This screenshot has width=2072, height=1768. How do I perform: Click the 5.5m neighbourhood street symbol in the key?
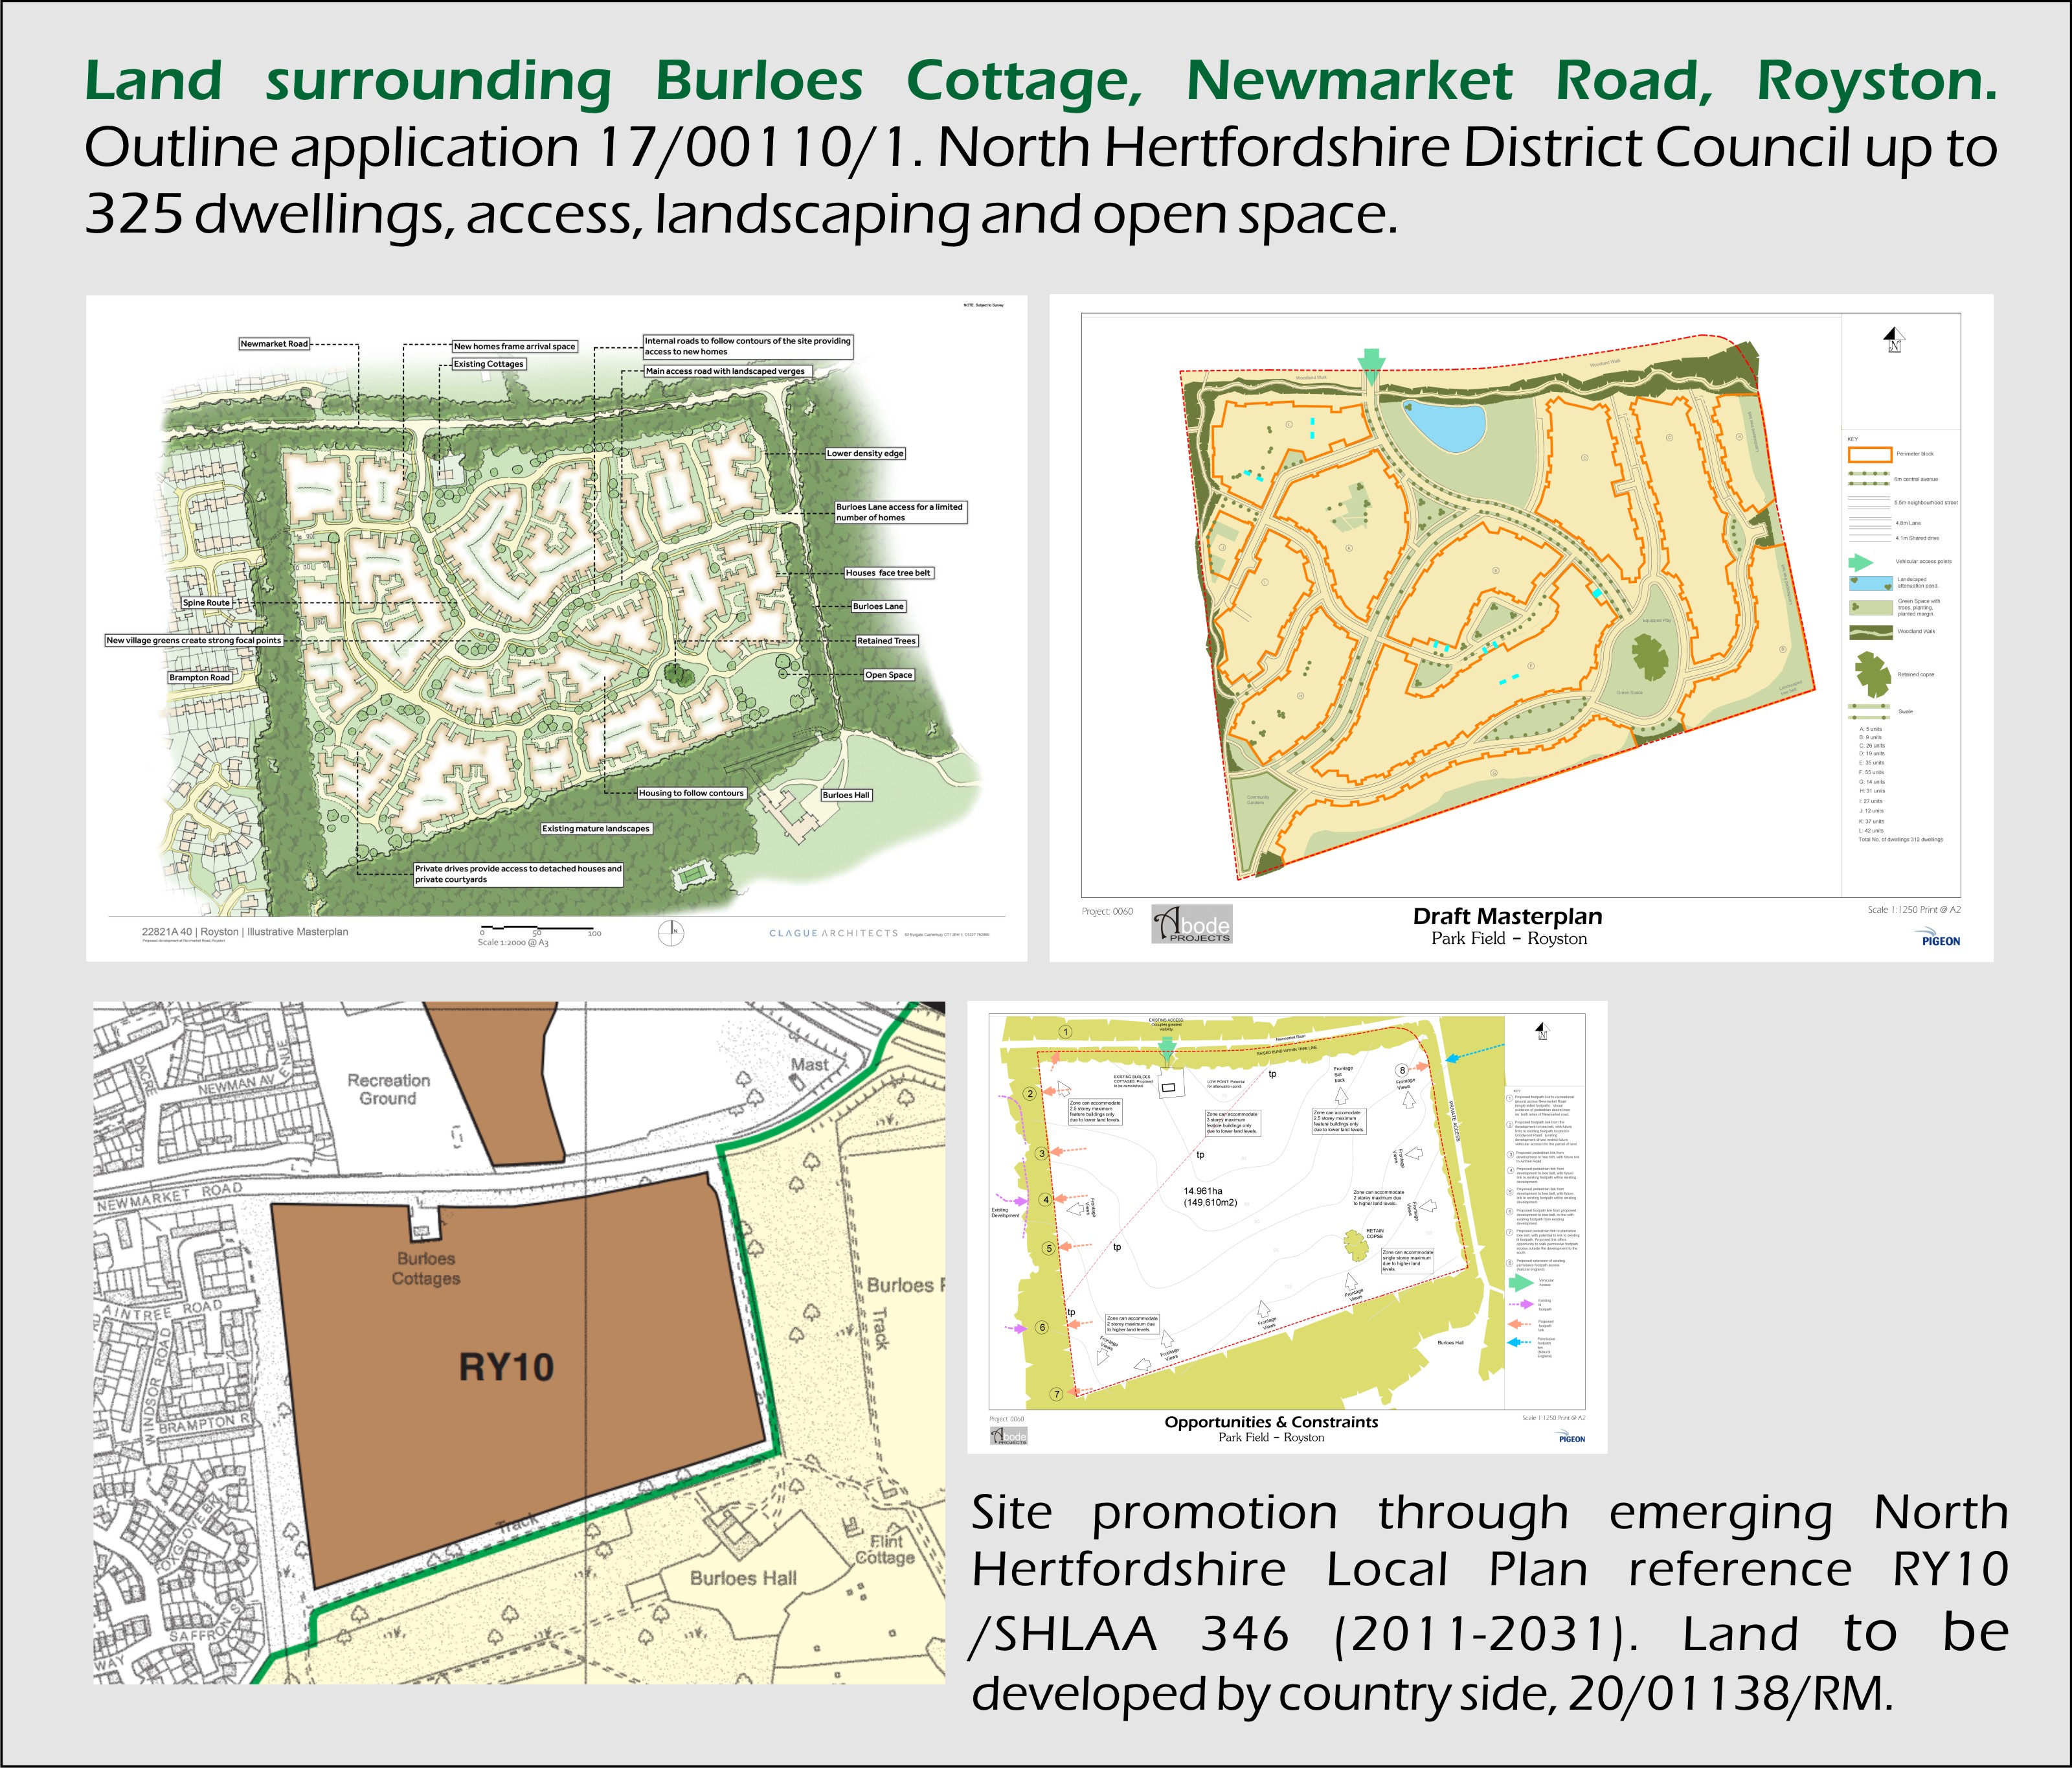pos(1870,501)
